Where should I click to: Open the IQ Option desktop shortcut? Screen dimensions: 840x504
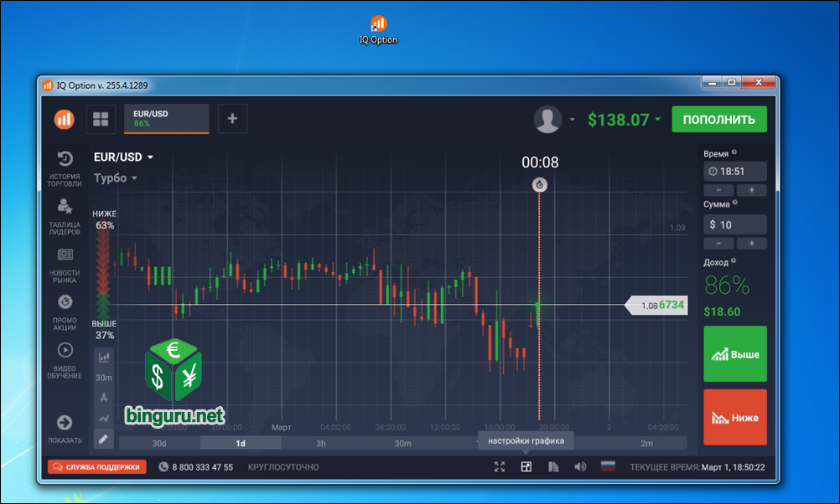click(x=378, y=30)
